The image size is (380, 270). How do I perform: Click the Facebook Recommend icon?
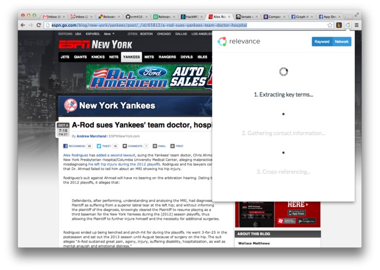click(66, 146)
